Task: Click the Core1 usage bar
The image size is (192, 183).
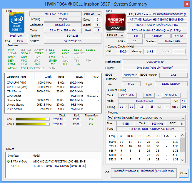Action: 33,124
